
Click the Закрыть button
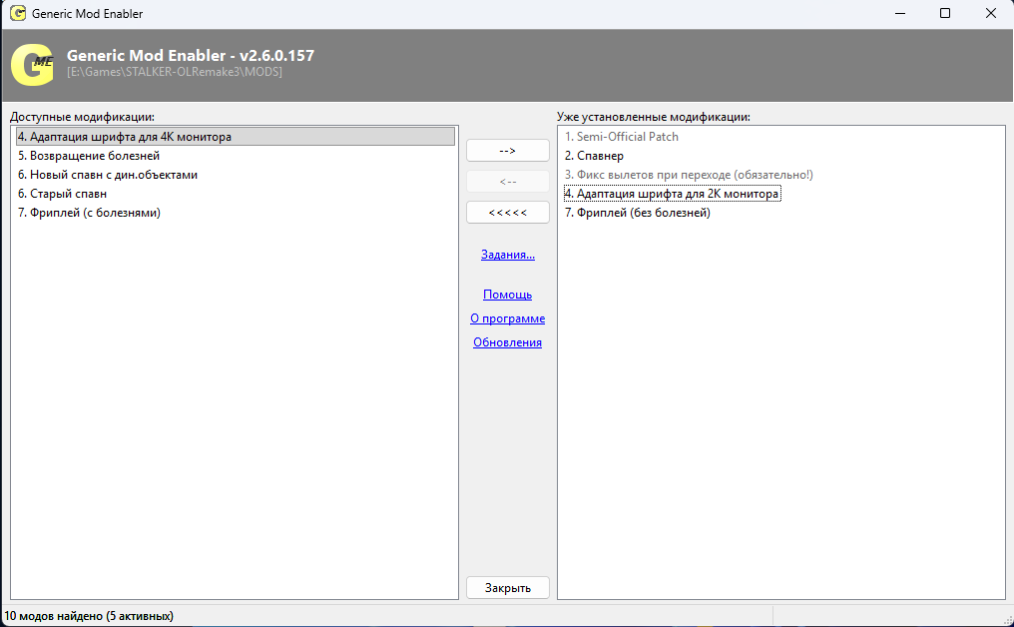(507, 588)
